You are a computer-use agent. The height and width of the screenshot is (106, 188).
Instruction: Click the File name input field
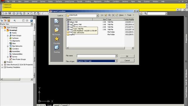coord(96,56)
